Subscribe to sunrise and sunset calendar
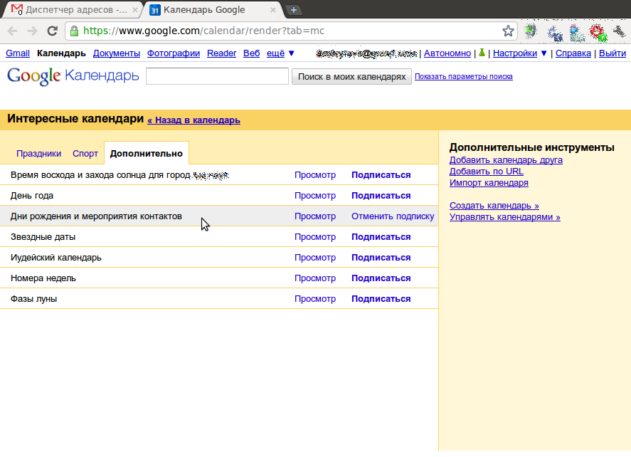Screen dimensions: 631x457 (x=381, y=175)
